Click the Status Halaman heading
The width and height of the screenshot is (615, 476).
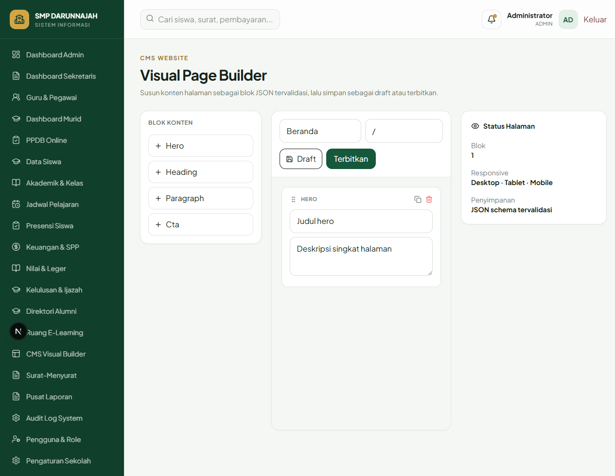tap(509, 126)
